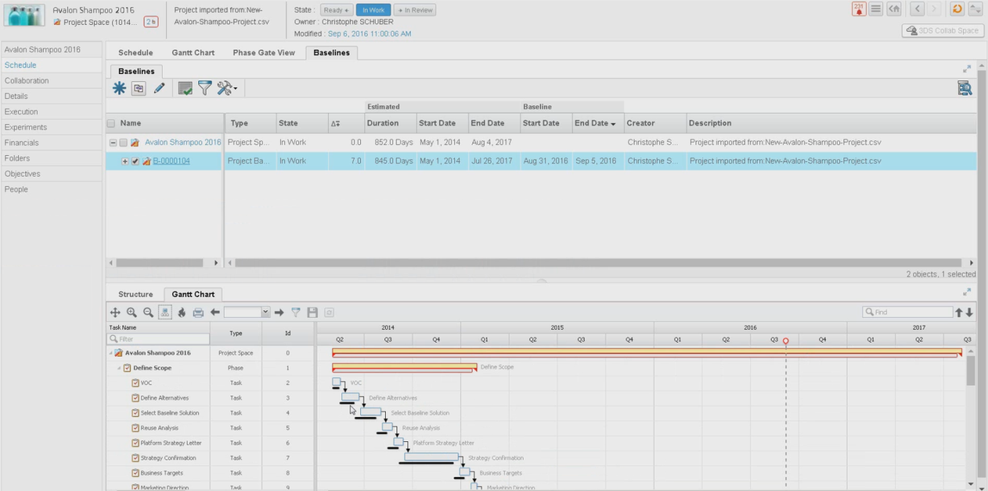Viewport: 988px width, 491px height.
Task: Refresh the page with the orange arrow icon
Action: click(957, 9)
